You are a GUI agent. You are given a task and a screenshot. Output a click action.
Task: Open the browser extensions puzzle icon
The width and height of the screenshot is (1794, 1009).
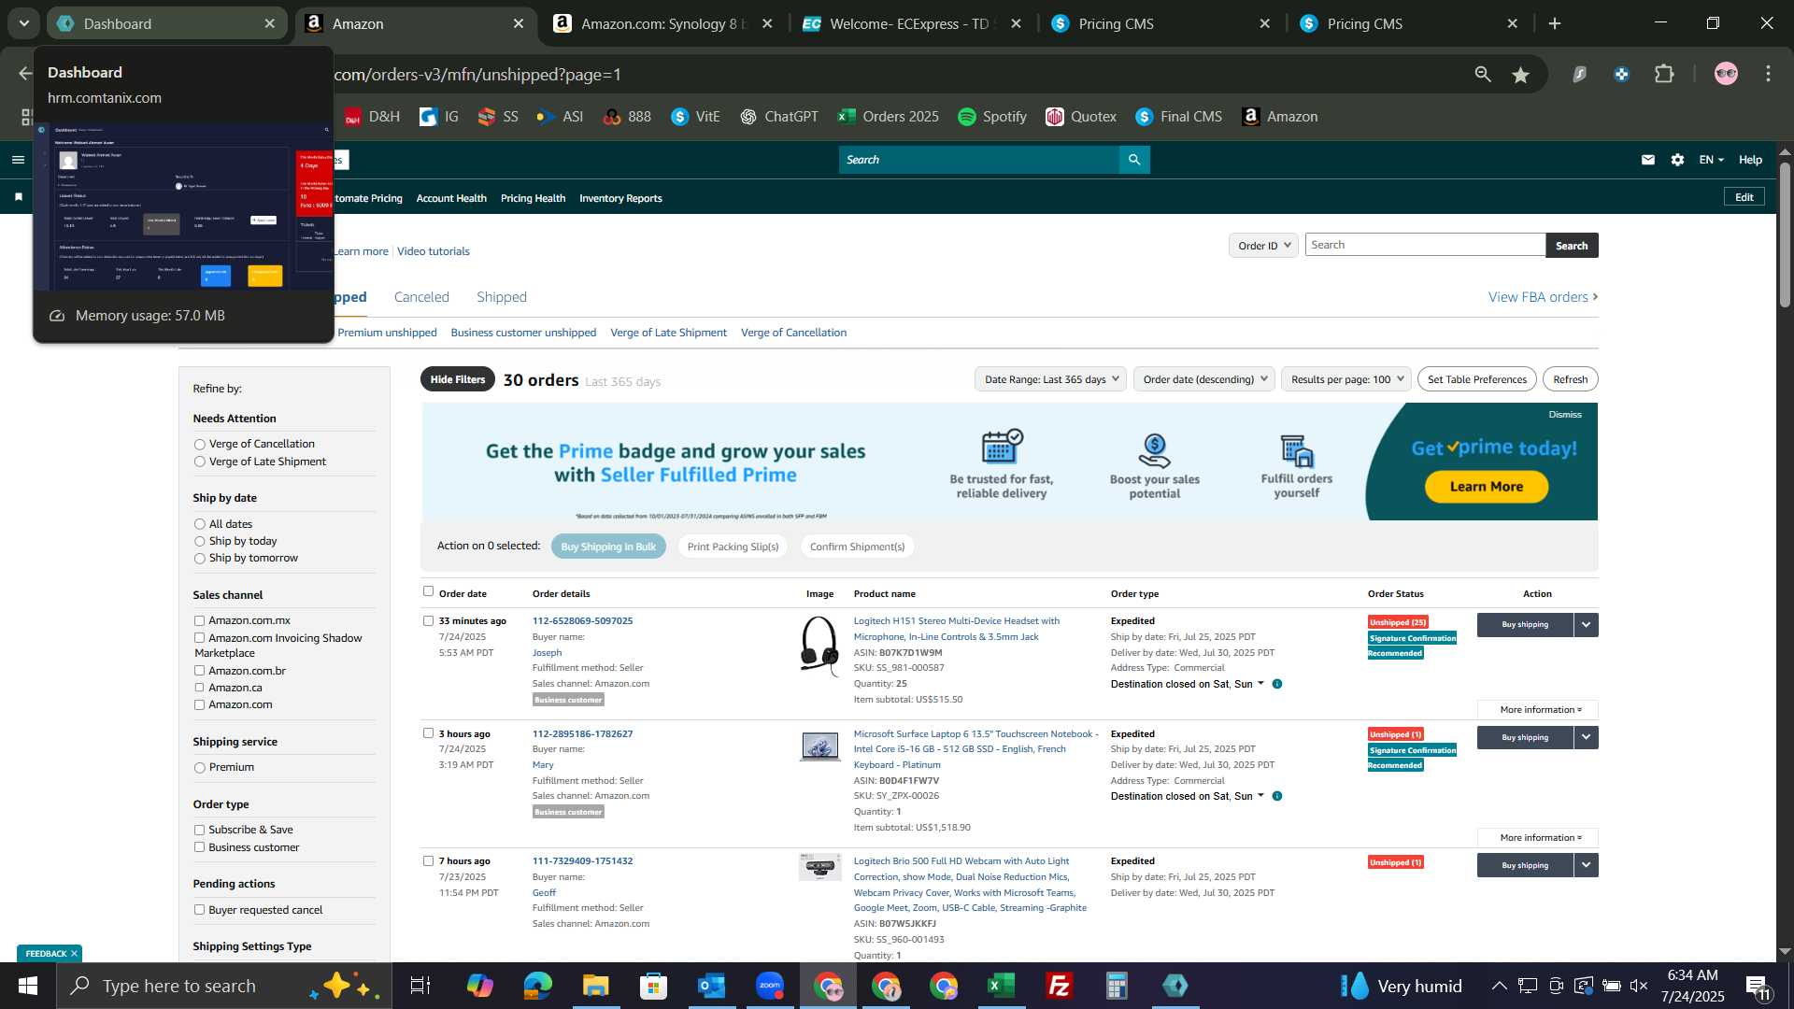pos(1665,74)
